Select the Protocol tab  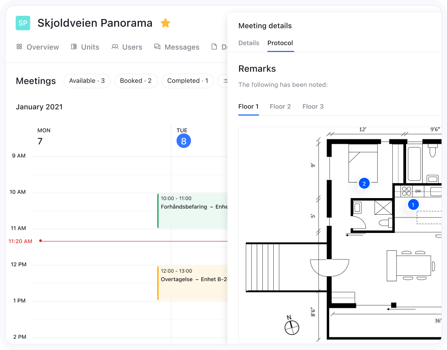coord(280,43)
